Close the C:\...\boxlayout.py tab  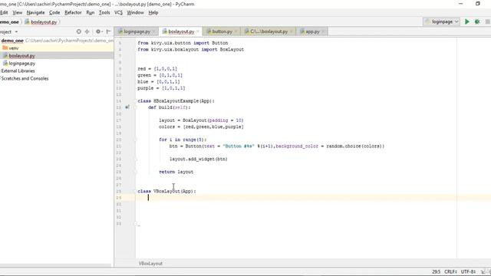[292, 31]
